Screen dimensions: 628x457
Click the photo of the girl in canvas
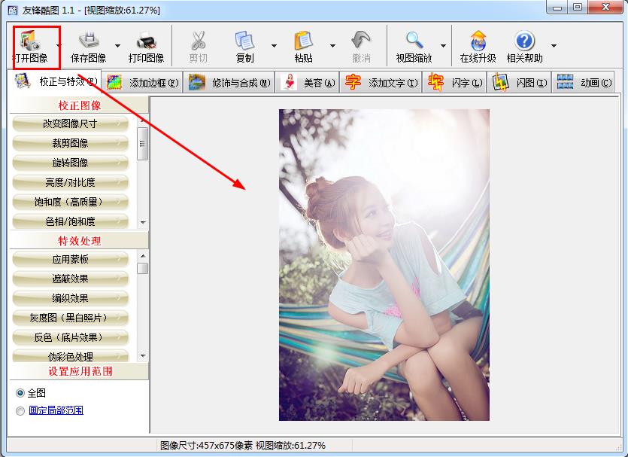tap(384, 264)
